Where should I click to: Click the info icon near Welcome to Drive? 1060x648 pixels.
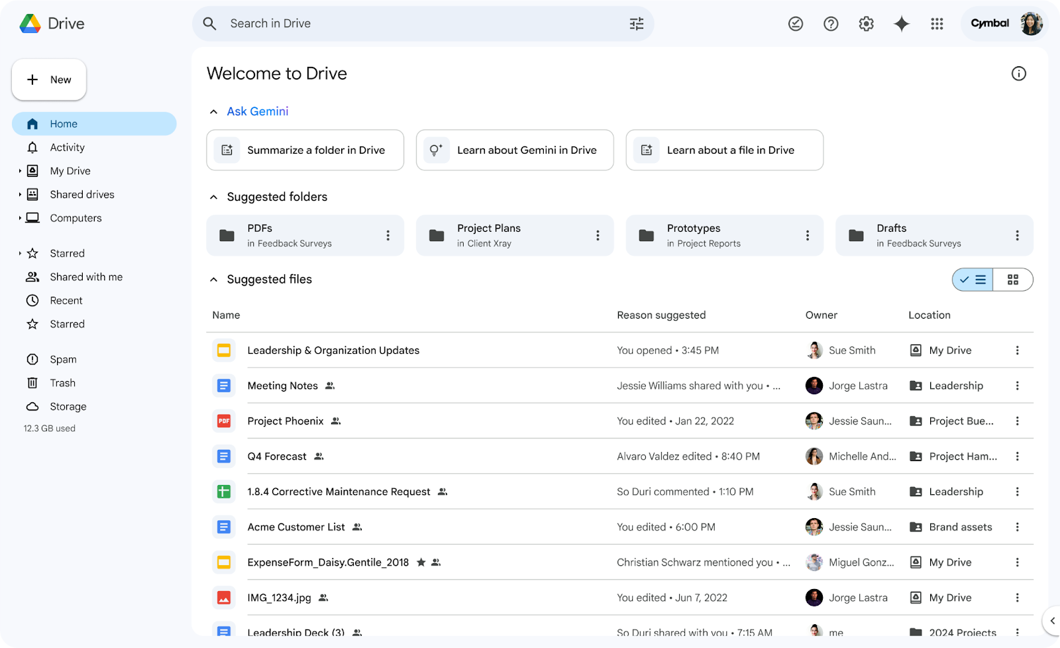[x=1019, y=73]
